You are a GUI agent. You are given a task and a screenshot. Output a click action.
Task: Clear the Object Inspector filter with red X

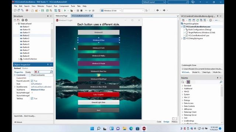pos(36,72)
